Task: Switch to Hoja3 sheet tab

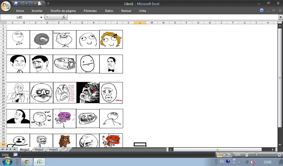Action: [x=53, y=150]
